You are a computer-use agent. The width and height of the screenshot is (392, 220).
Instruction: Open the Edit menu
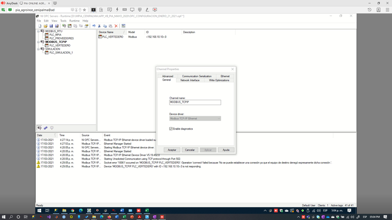[46, 21]
